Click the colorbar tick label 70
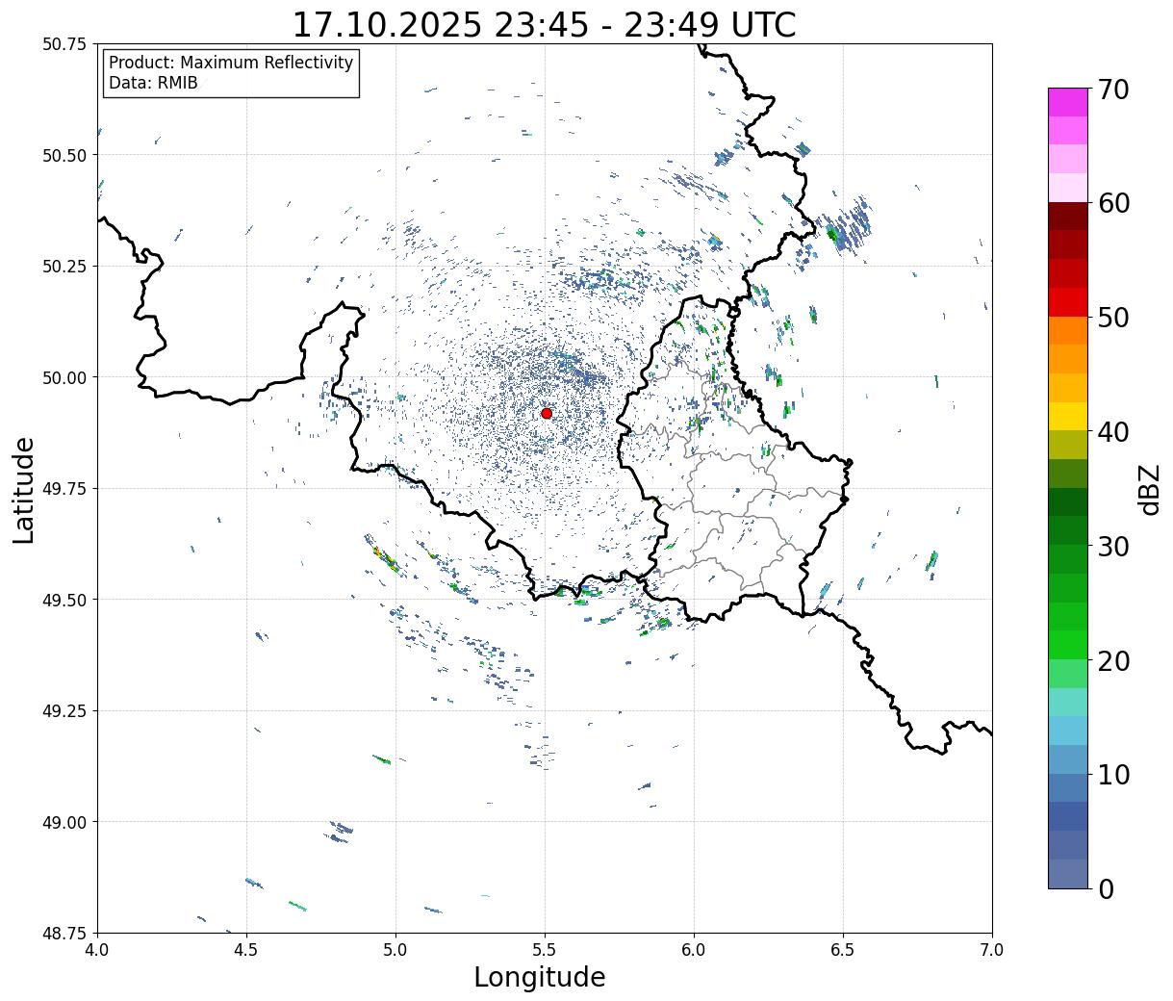 1112,89
